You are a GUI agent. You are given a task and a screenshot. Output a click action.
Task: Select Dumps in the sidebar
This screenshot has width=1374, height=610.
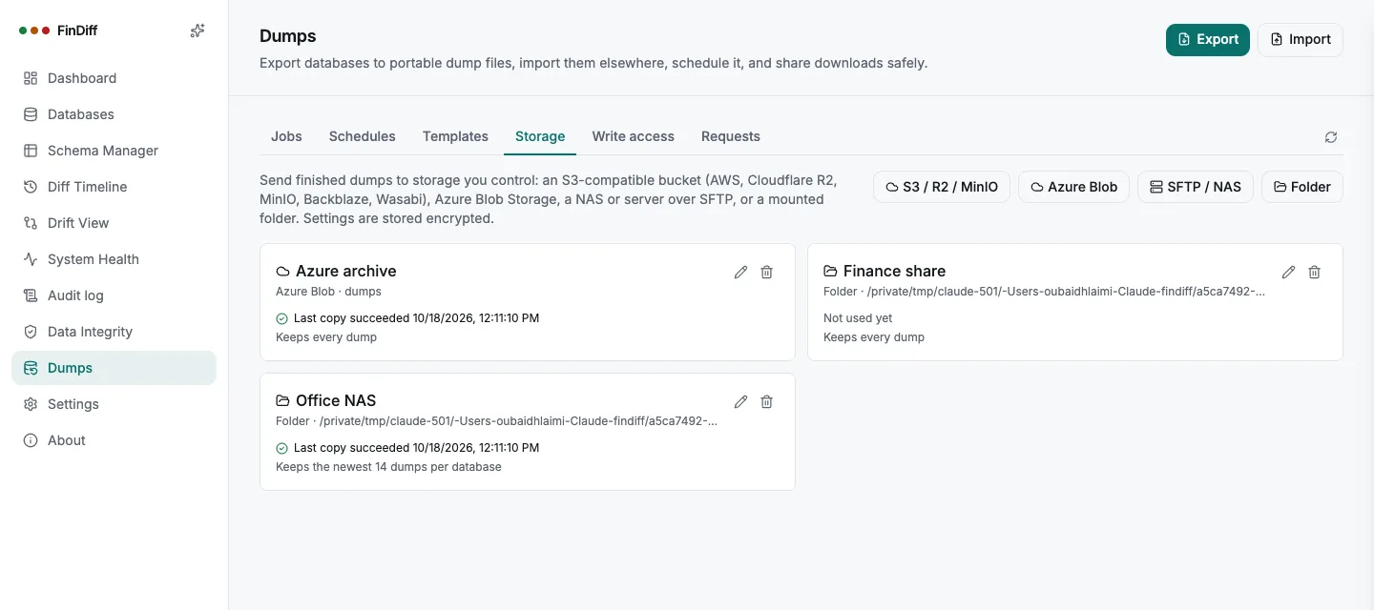pos(114,368)
